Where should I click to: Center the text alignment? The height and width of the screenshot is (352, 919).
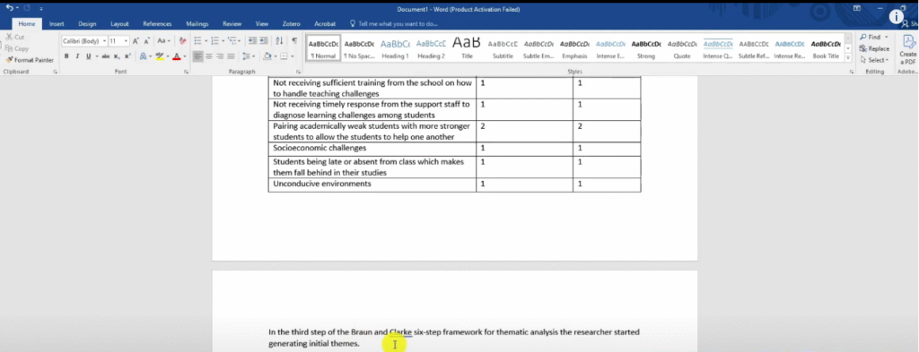[x=209, y=56]
